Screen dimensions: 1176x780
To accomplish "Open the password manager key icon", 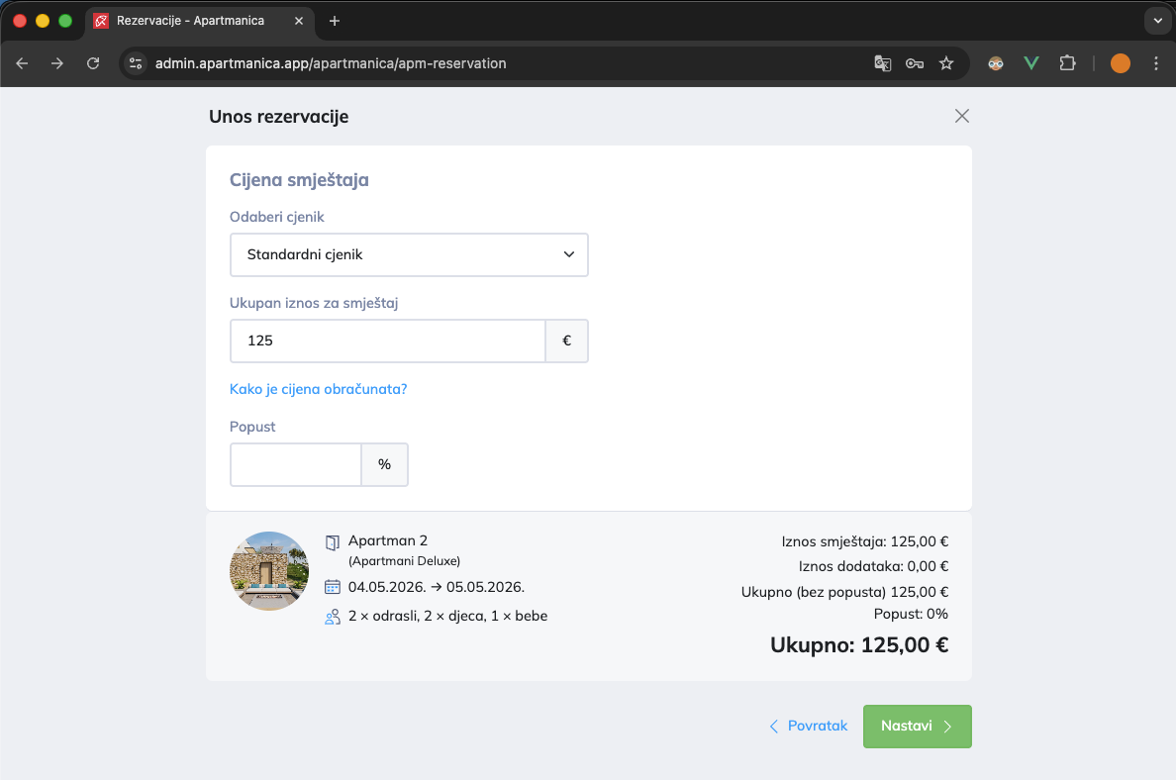I will pos(915,63).
